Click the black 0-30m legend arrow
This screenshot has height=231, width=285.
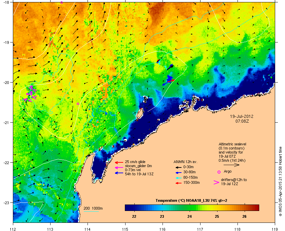point(178,167)
